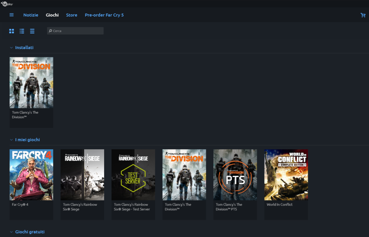
Task: Click the I miei giochi heading
Action: [27, 140]
